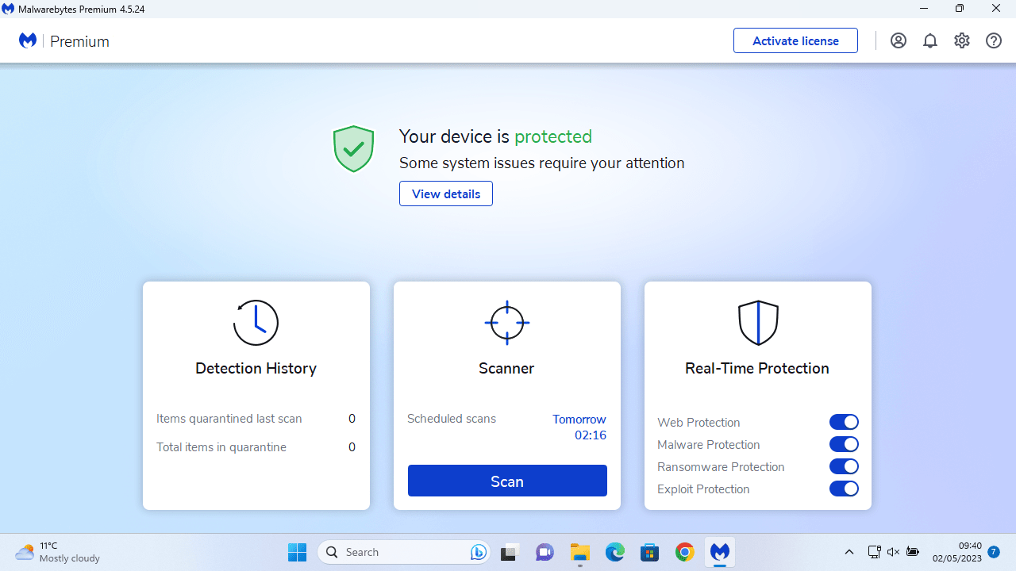1016x571 pixels.
Task: Open Microsoft Store from taskbar
Action: (650, 552)
